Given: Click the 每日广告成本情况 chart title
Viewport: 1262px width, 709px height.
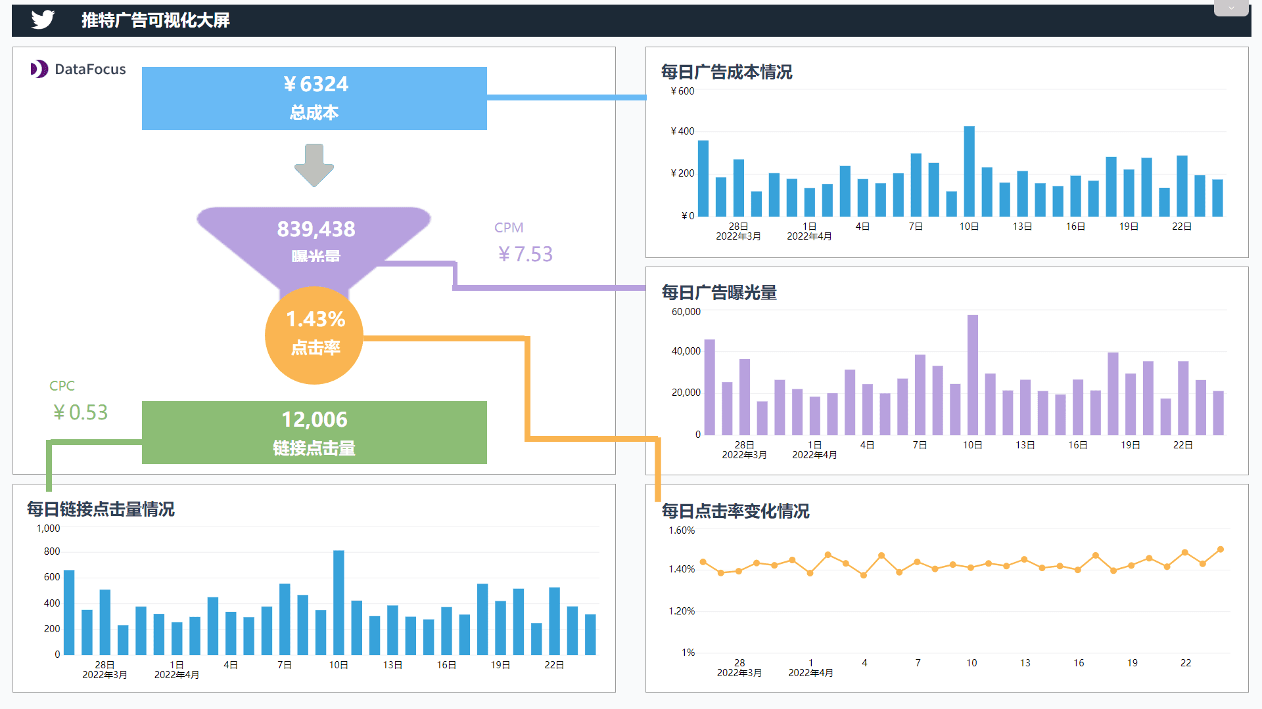Looking at the screenshot, I should click(x=726, y=72).
